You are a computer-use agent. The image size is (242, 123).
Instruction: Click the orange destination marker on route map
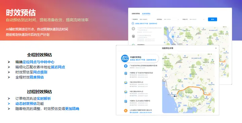209,94
